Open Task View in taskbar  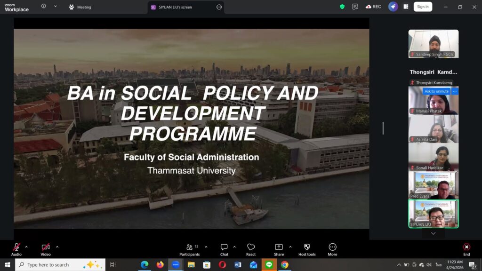[113, 264]
